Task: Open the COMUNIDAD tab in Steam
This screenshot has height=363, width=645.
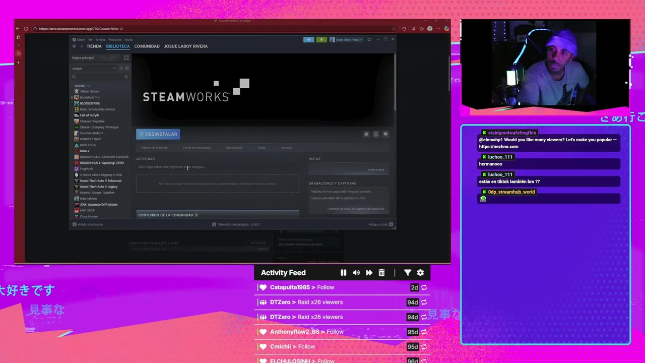Action: [147, 46]
